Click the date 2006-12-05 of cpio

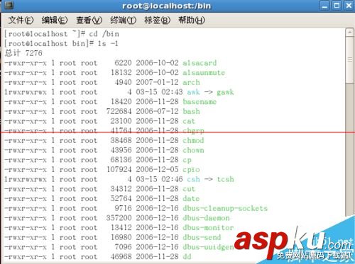[157, 170]
